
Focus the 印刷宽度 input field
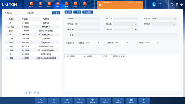164,24
